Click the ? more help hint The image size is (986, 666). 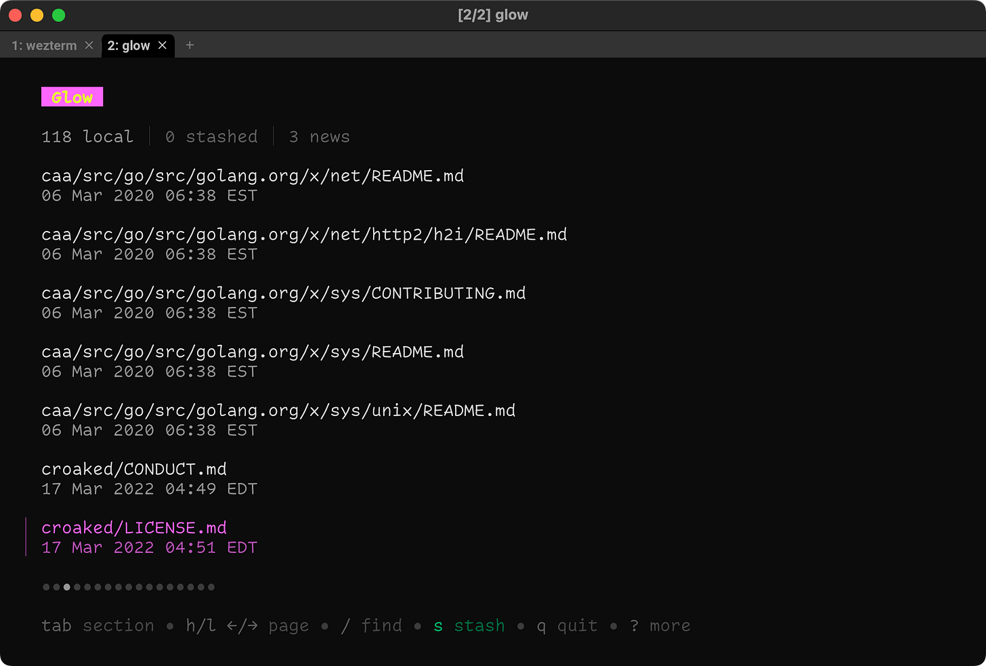coord(660,626)
